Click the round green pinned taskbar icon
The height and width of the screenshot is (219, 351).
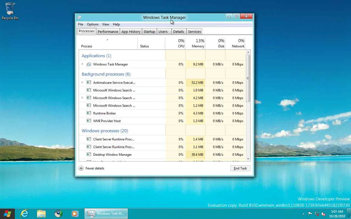[58, 214]
